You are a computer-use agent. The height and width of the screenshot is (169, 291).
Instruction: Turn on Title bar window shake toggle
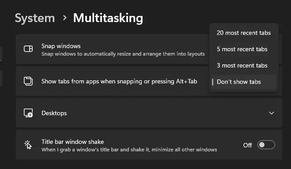266,145
